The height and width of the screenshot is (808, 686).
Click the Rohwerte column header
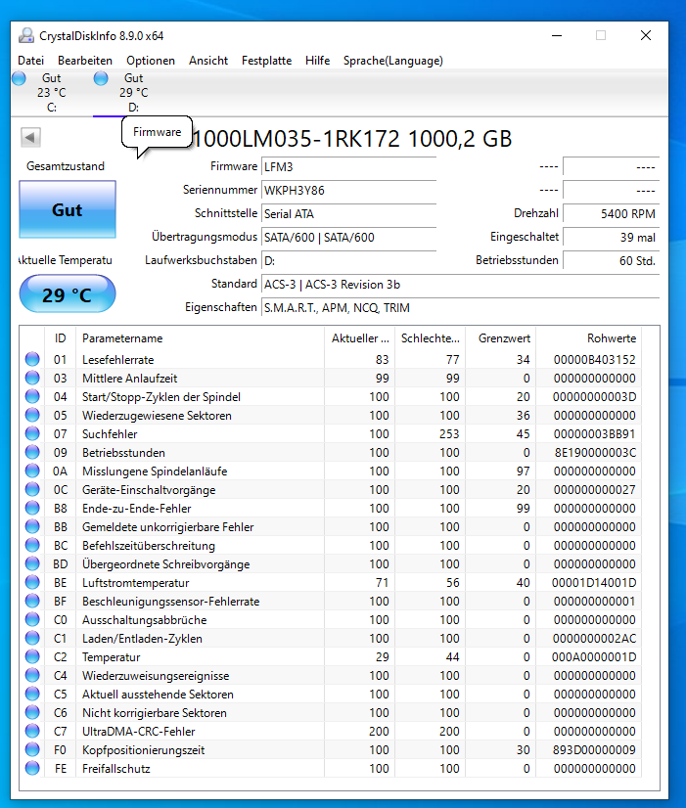(x=589, y=338)
